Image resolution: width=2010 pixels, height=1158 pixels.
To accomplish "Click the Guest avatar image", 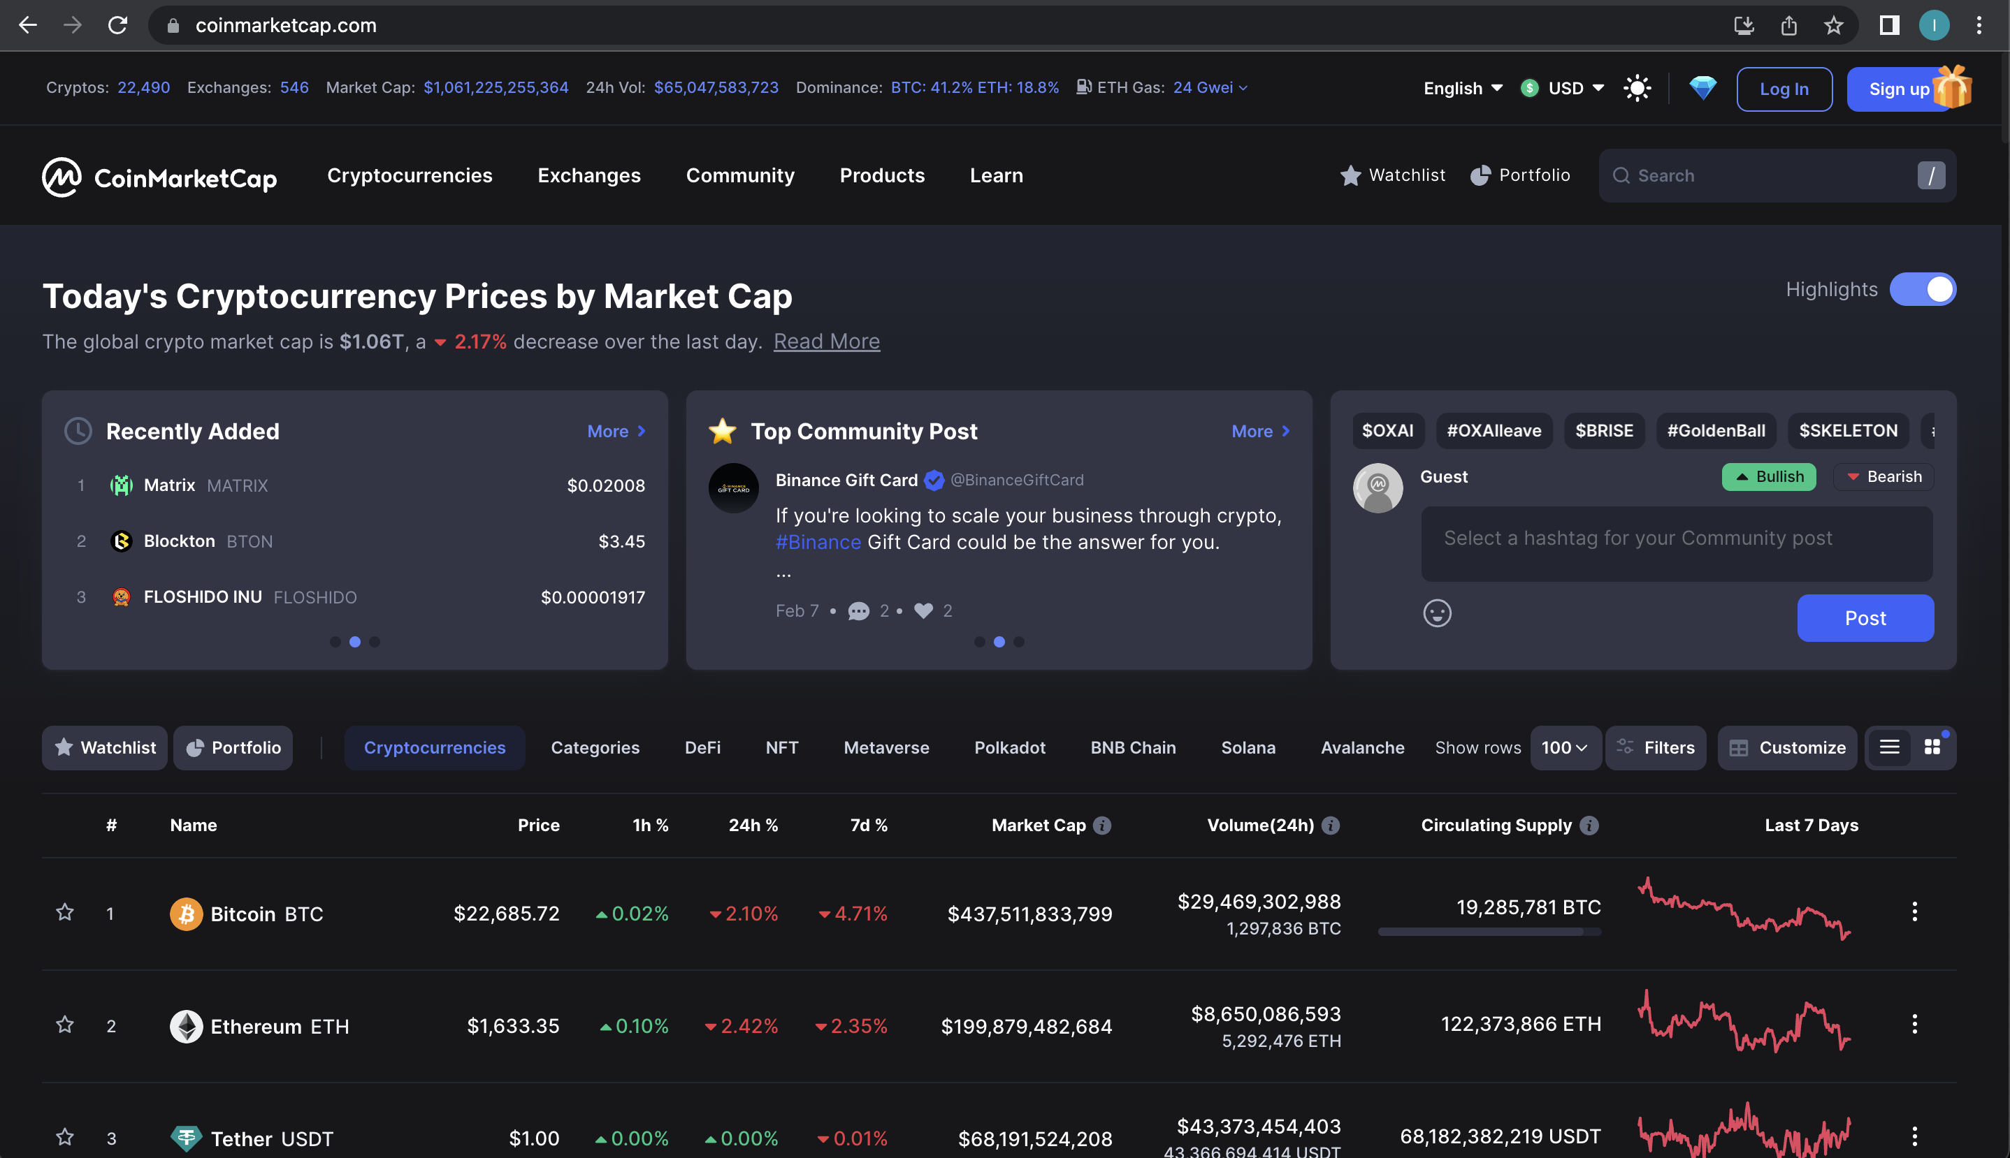I will 1378,488.
